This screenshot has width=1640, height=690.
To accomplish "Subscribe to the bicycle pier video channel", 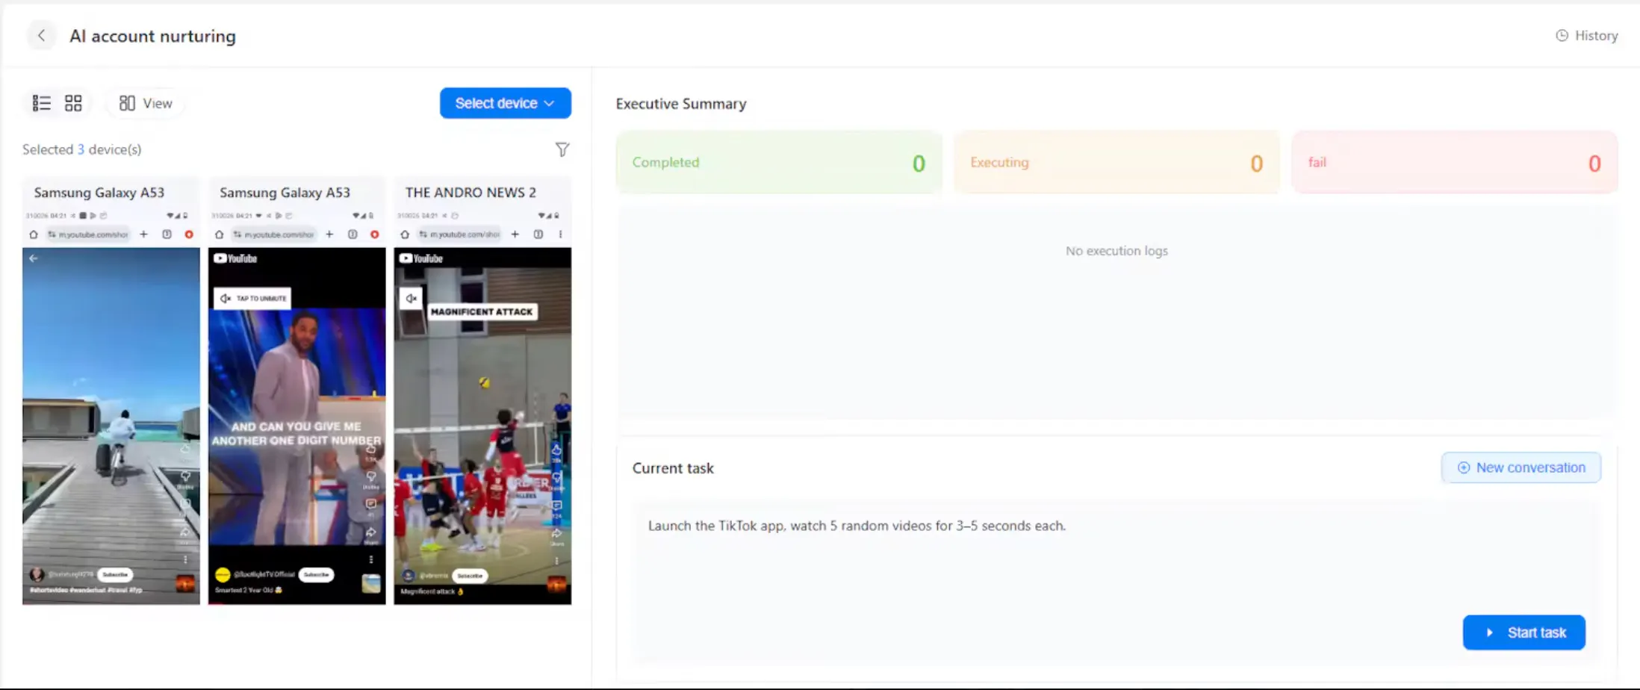I will tap(115, 574).
